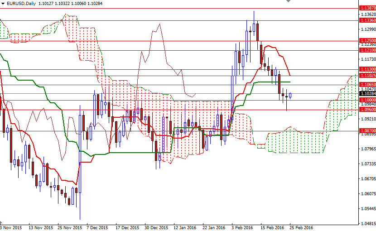The width and height of the screenshot is (376, 231).
Task: Select the 12 Jan 2016 date label
Action: click(185, 227)
